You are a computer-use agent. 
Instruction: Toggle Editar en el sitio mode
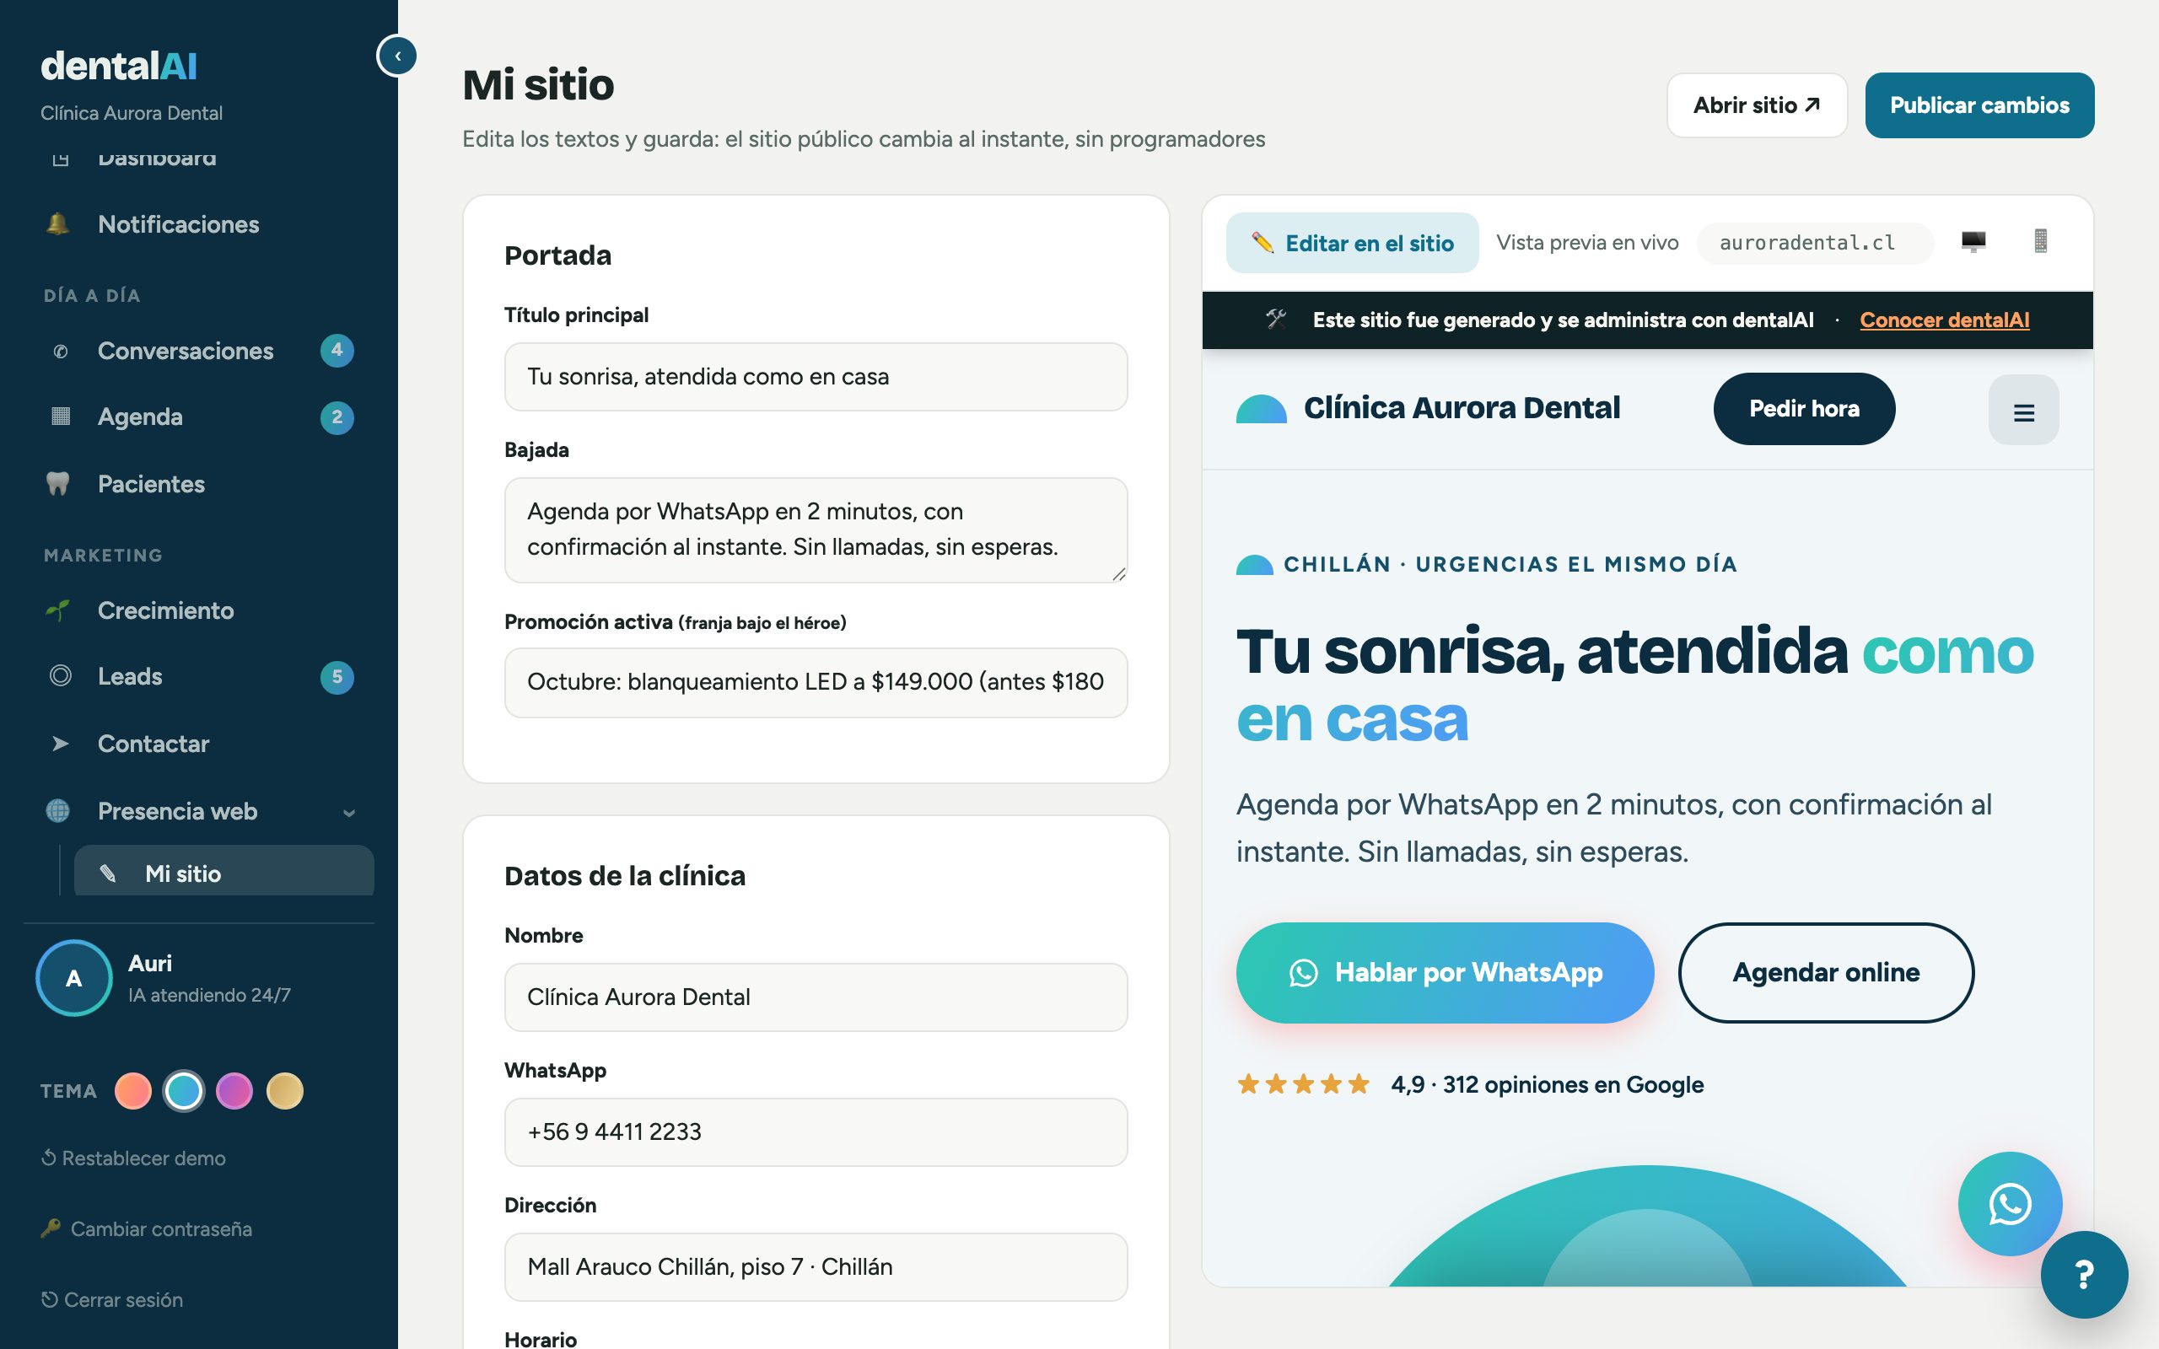(x=1352, y=243)
